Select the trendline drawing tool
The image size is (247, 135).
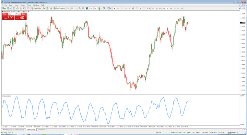[x=129, y=8]
